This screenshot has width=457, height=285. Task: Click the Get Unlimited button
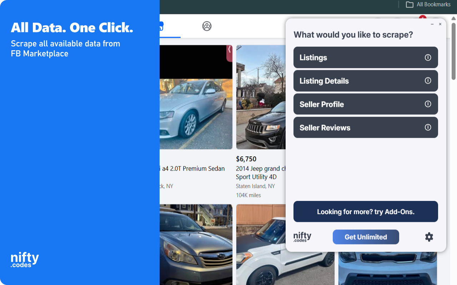tap(366, 237)
